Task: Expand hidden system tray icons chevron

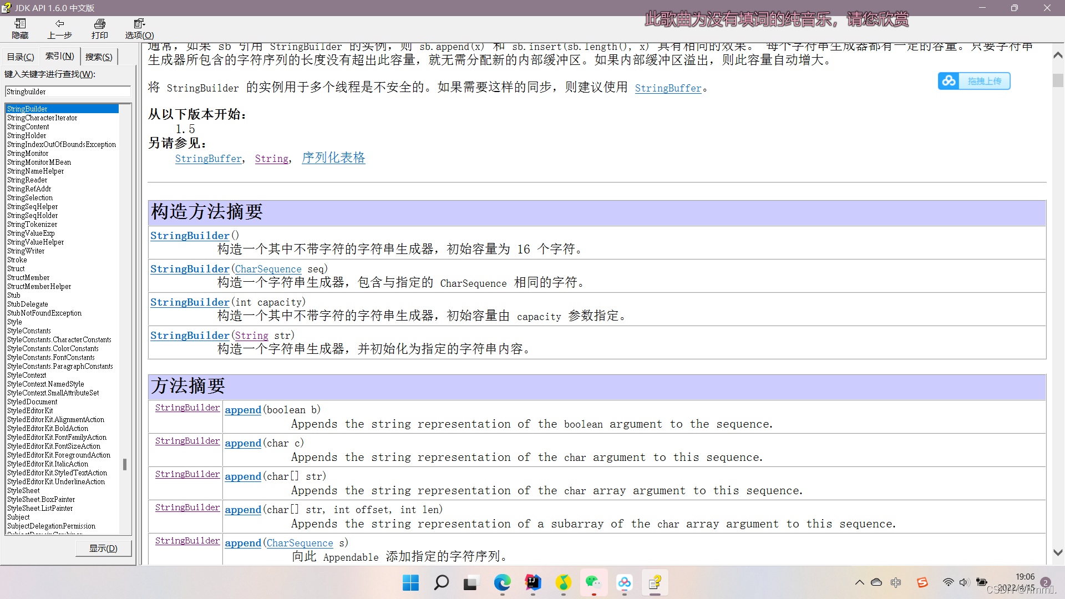Action: (x=859, y=582)
